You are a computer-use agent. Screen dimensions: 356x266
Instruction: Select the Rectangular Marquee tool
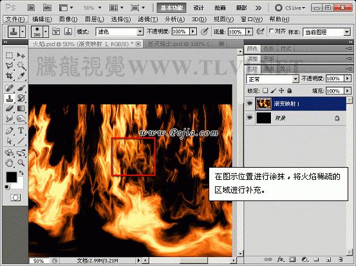(x=9, y=55)
